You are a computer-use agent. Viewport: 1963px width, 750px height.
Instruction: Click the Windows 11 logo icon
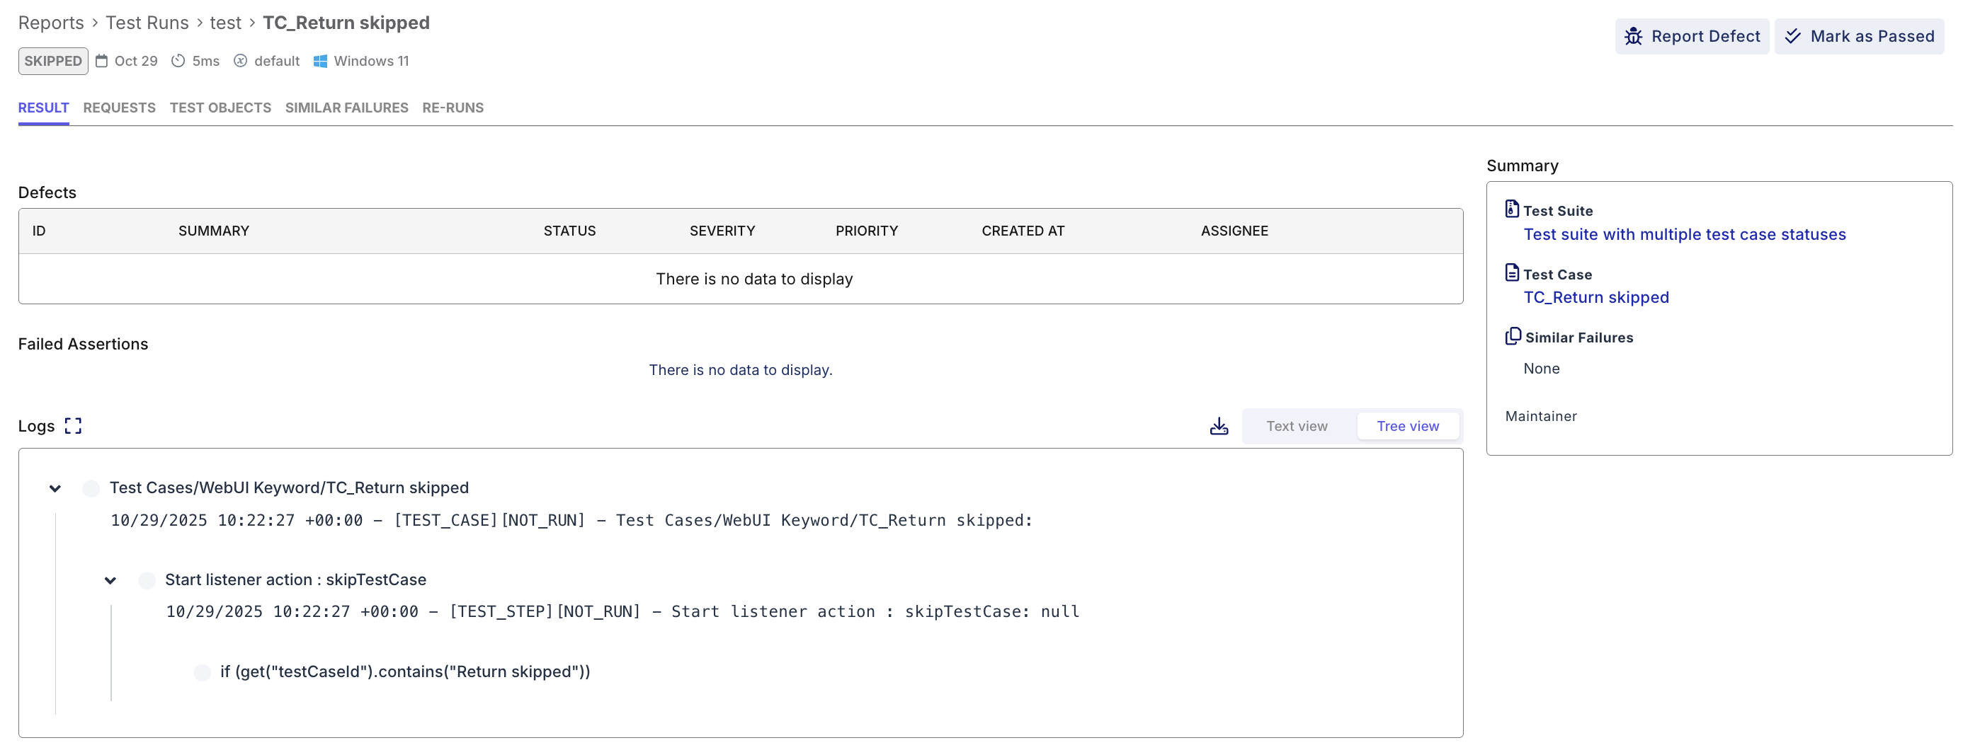(x=320, y=61)
